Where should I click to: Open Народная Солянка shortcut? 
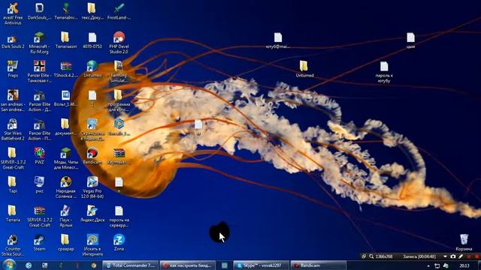(65, 187)
